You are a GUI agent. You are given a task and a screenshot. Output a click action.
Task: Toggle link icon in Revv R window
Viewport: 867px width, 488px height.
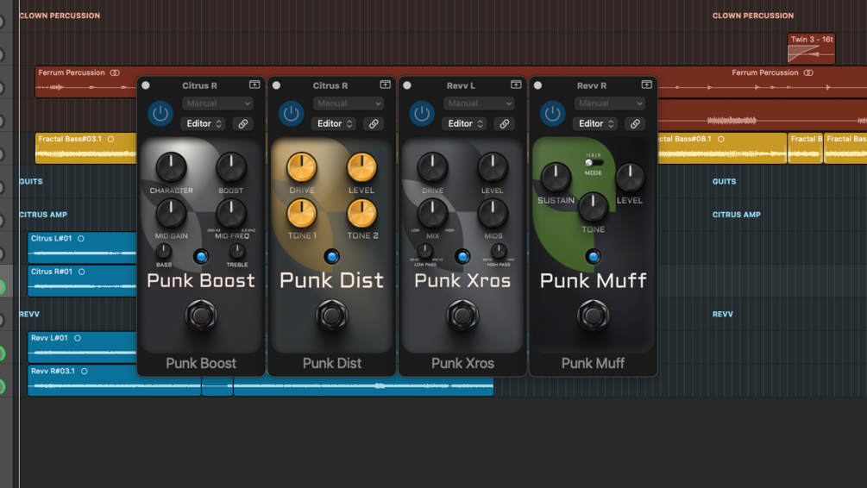coord(635,124)
